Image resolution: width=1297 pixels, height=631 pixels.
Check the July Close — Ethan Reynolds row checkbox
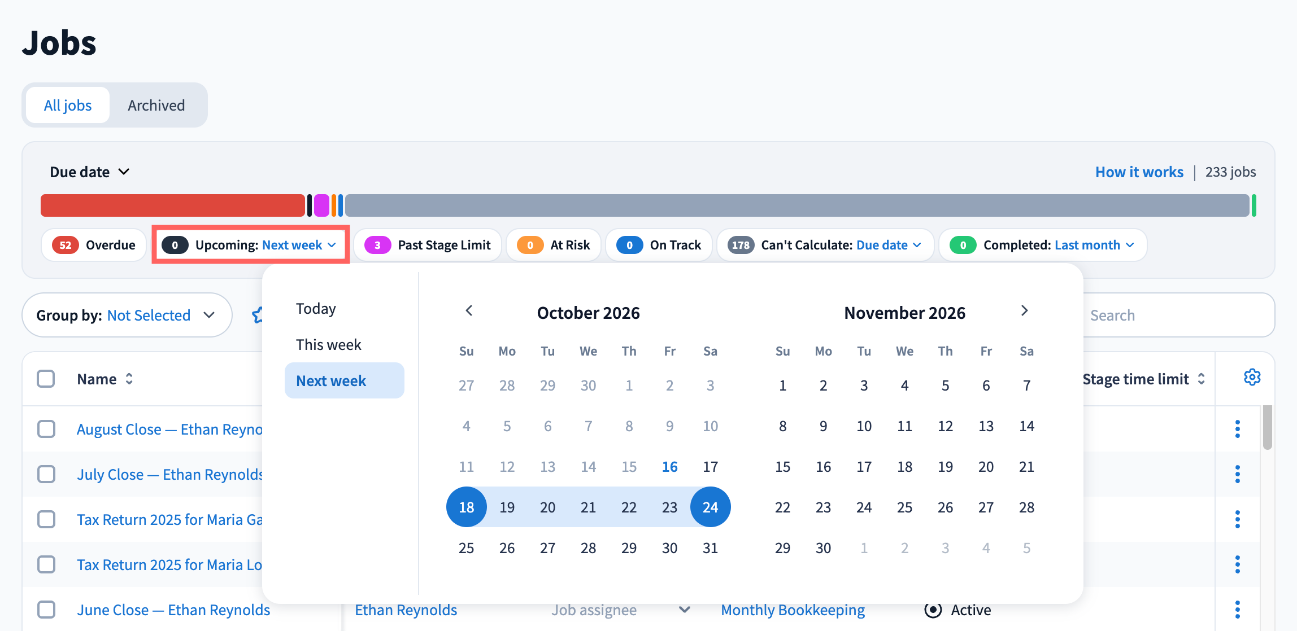tap(46, 474)
